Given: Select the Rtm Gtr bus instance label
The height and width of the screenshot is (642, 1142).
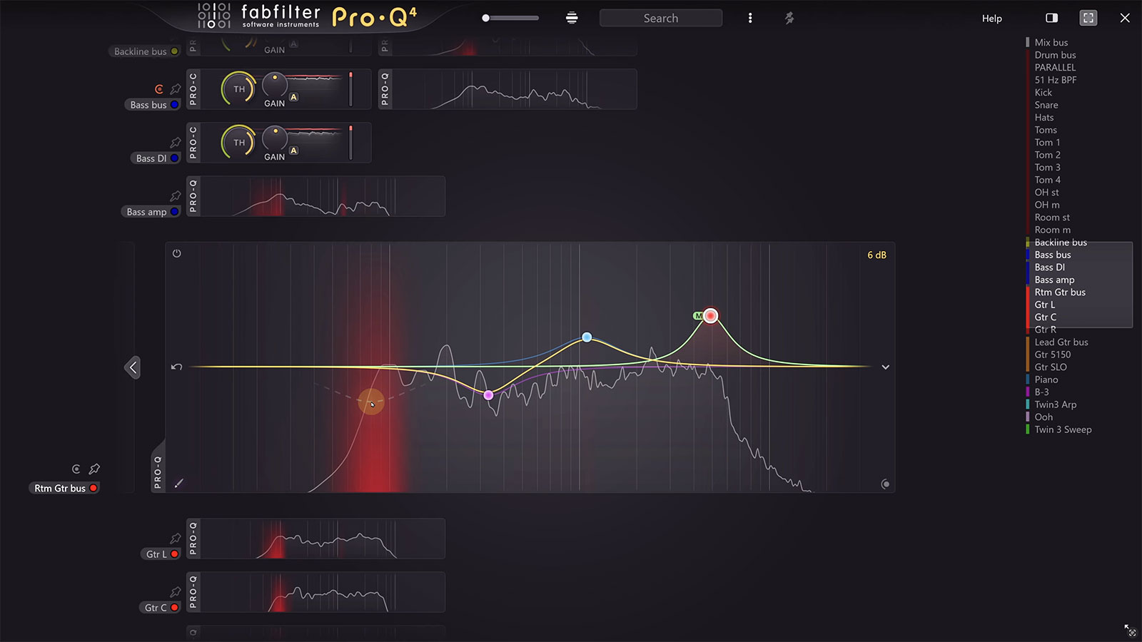Looking at the screenshot, I should click(64, 488).
